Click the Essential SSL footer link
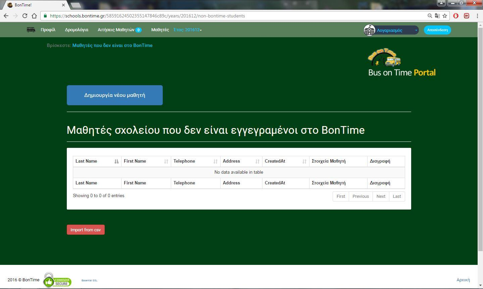The image size is (483, 289). (89, 280)
